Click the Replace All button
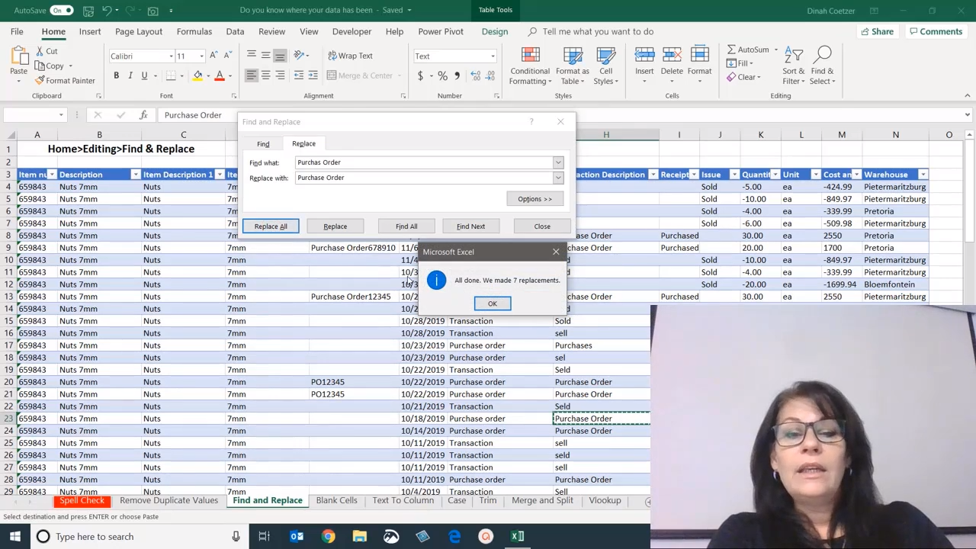This screenshot has height=549, width=976. [271, 226]
